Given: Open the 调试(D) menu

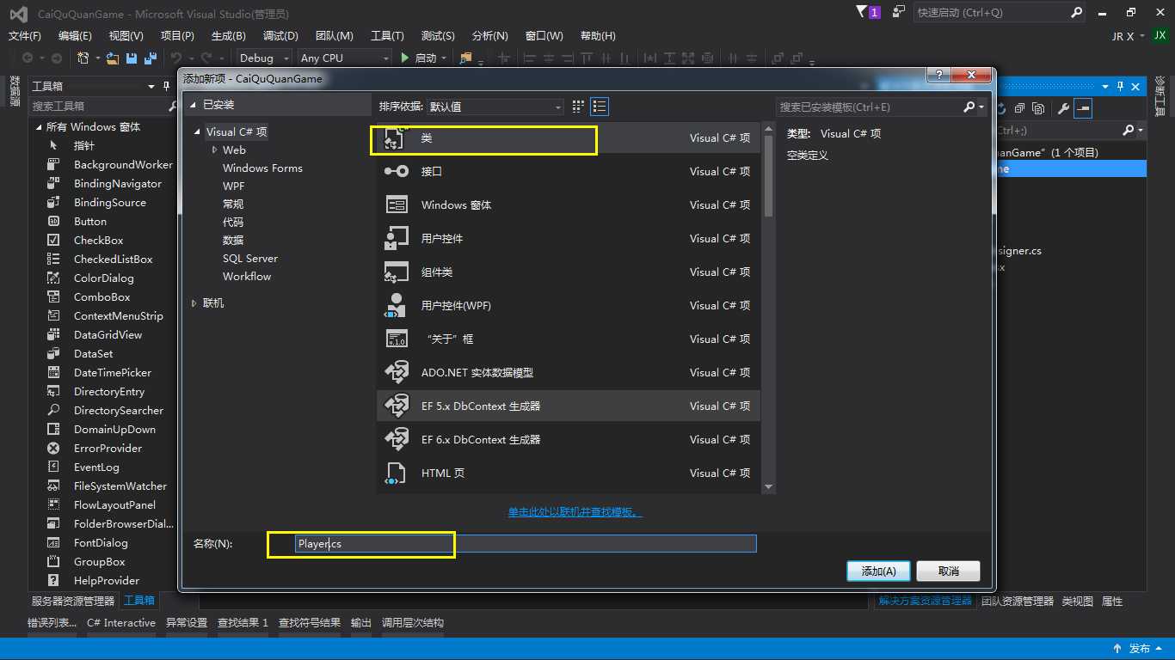Looking at the screenshot, I should 280,35.
